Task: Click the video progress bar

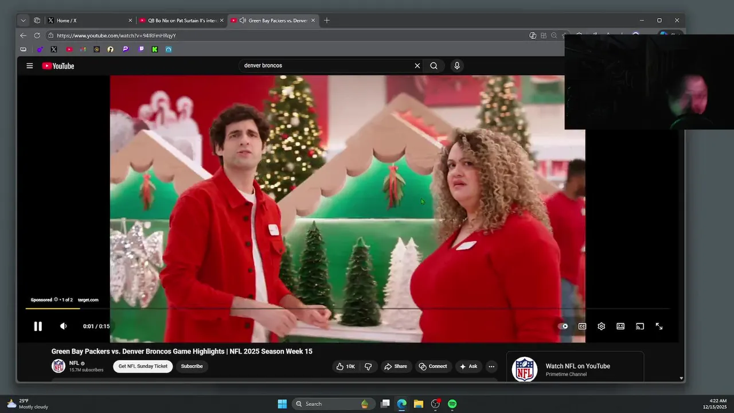Action: pos(348,309)
